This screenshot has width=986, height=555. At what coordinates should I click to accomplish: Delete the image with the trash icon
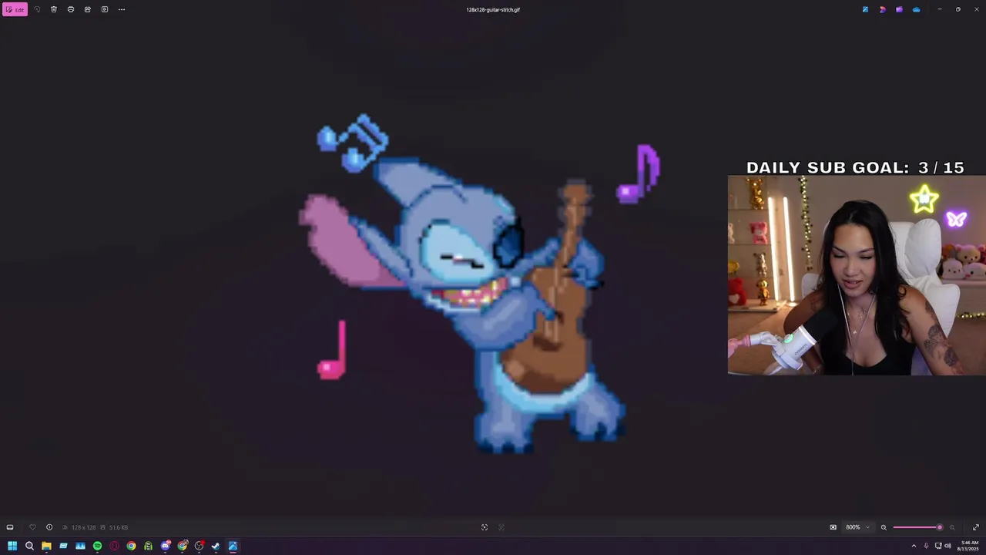tap(54, 9)
